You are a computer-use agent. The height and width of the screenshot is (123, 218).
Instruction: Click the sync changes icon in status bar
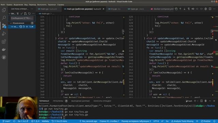tap(14, 121)
